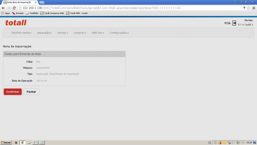Expand the Separação menu
Image resolution: width=257 pixels, height=145 pixels.
click(44, 33)
